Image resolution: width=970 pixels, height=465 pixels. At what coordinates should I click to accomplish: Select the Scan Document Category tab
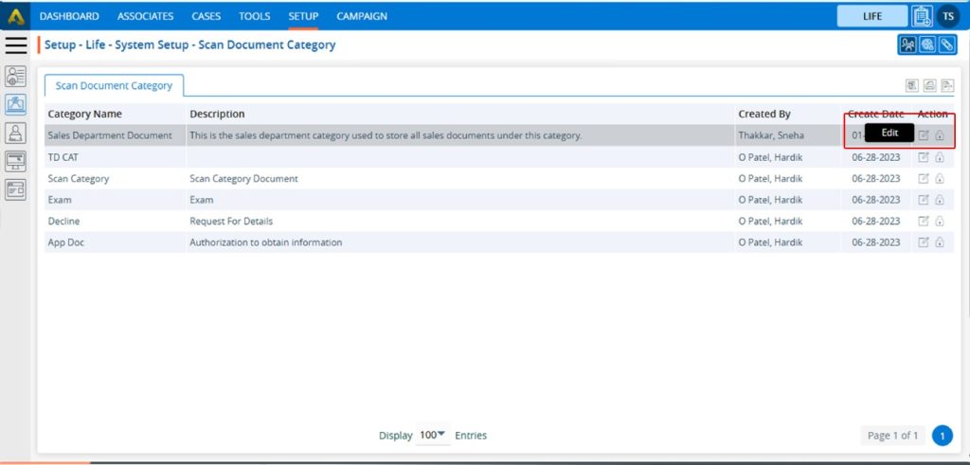coord(114,85)
